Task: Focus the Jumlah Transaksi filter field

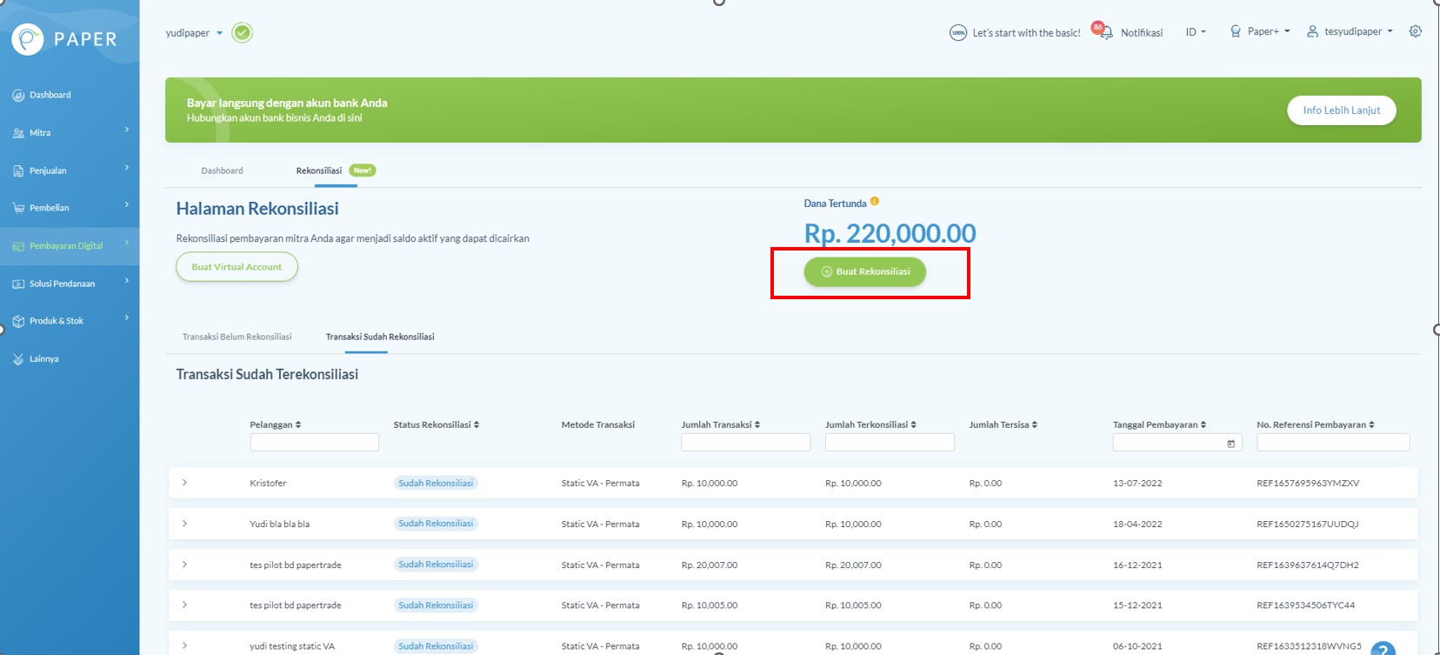Action: [745, 443]
